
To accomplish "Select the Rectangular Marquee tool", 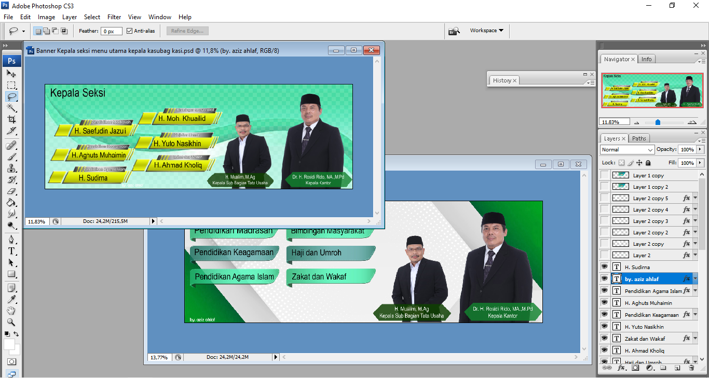I will pyautogui.click(x=11, y=85).
